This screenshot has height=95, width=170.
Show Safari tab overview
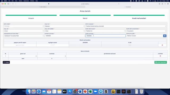(168, 4)
